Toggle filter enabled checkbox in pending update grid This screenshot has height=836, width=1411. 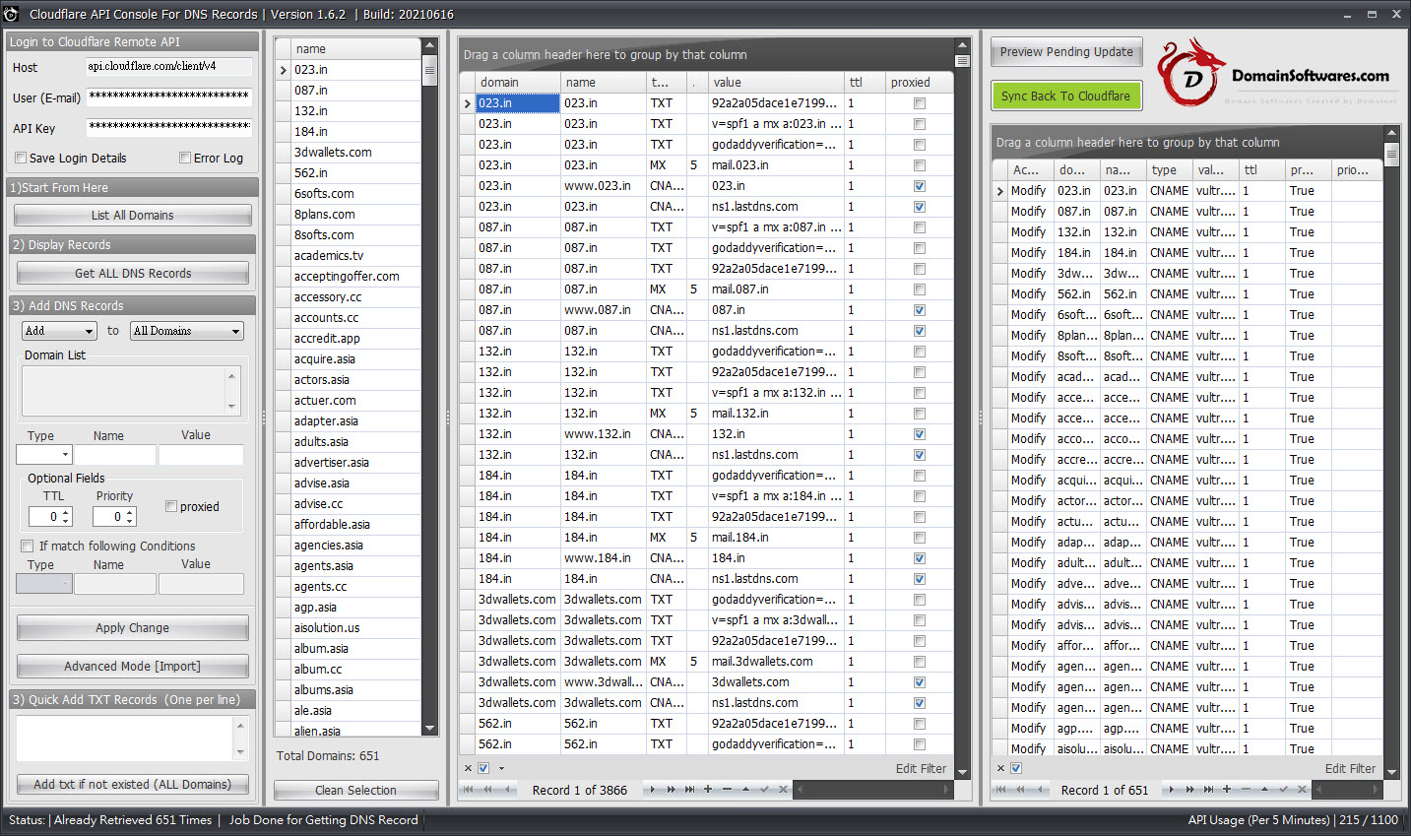(x=1016, y=768)
